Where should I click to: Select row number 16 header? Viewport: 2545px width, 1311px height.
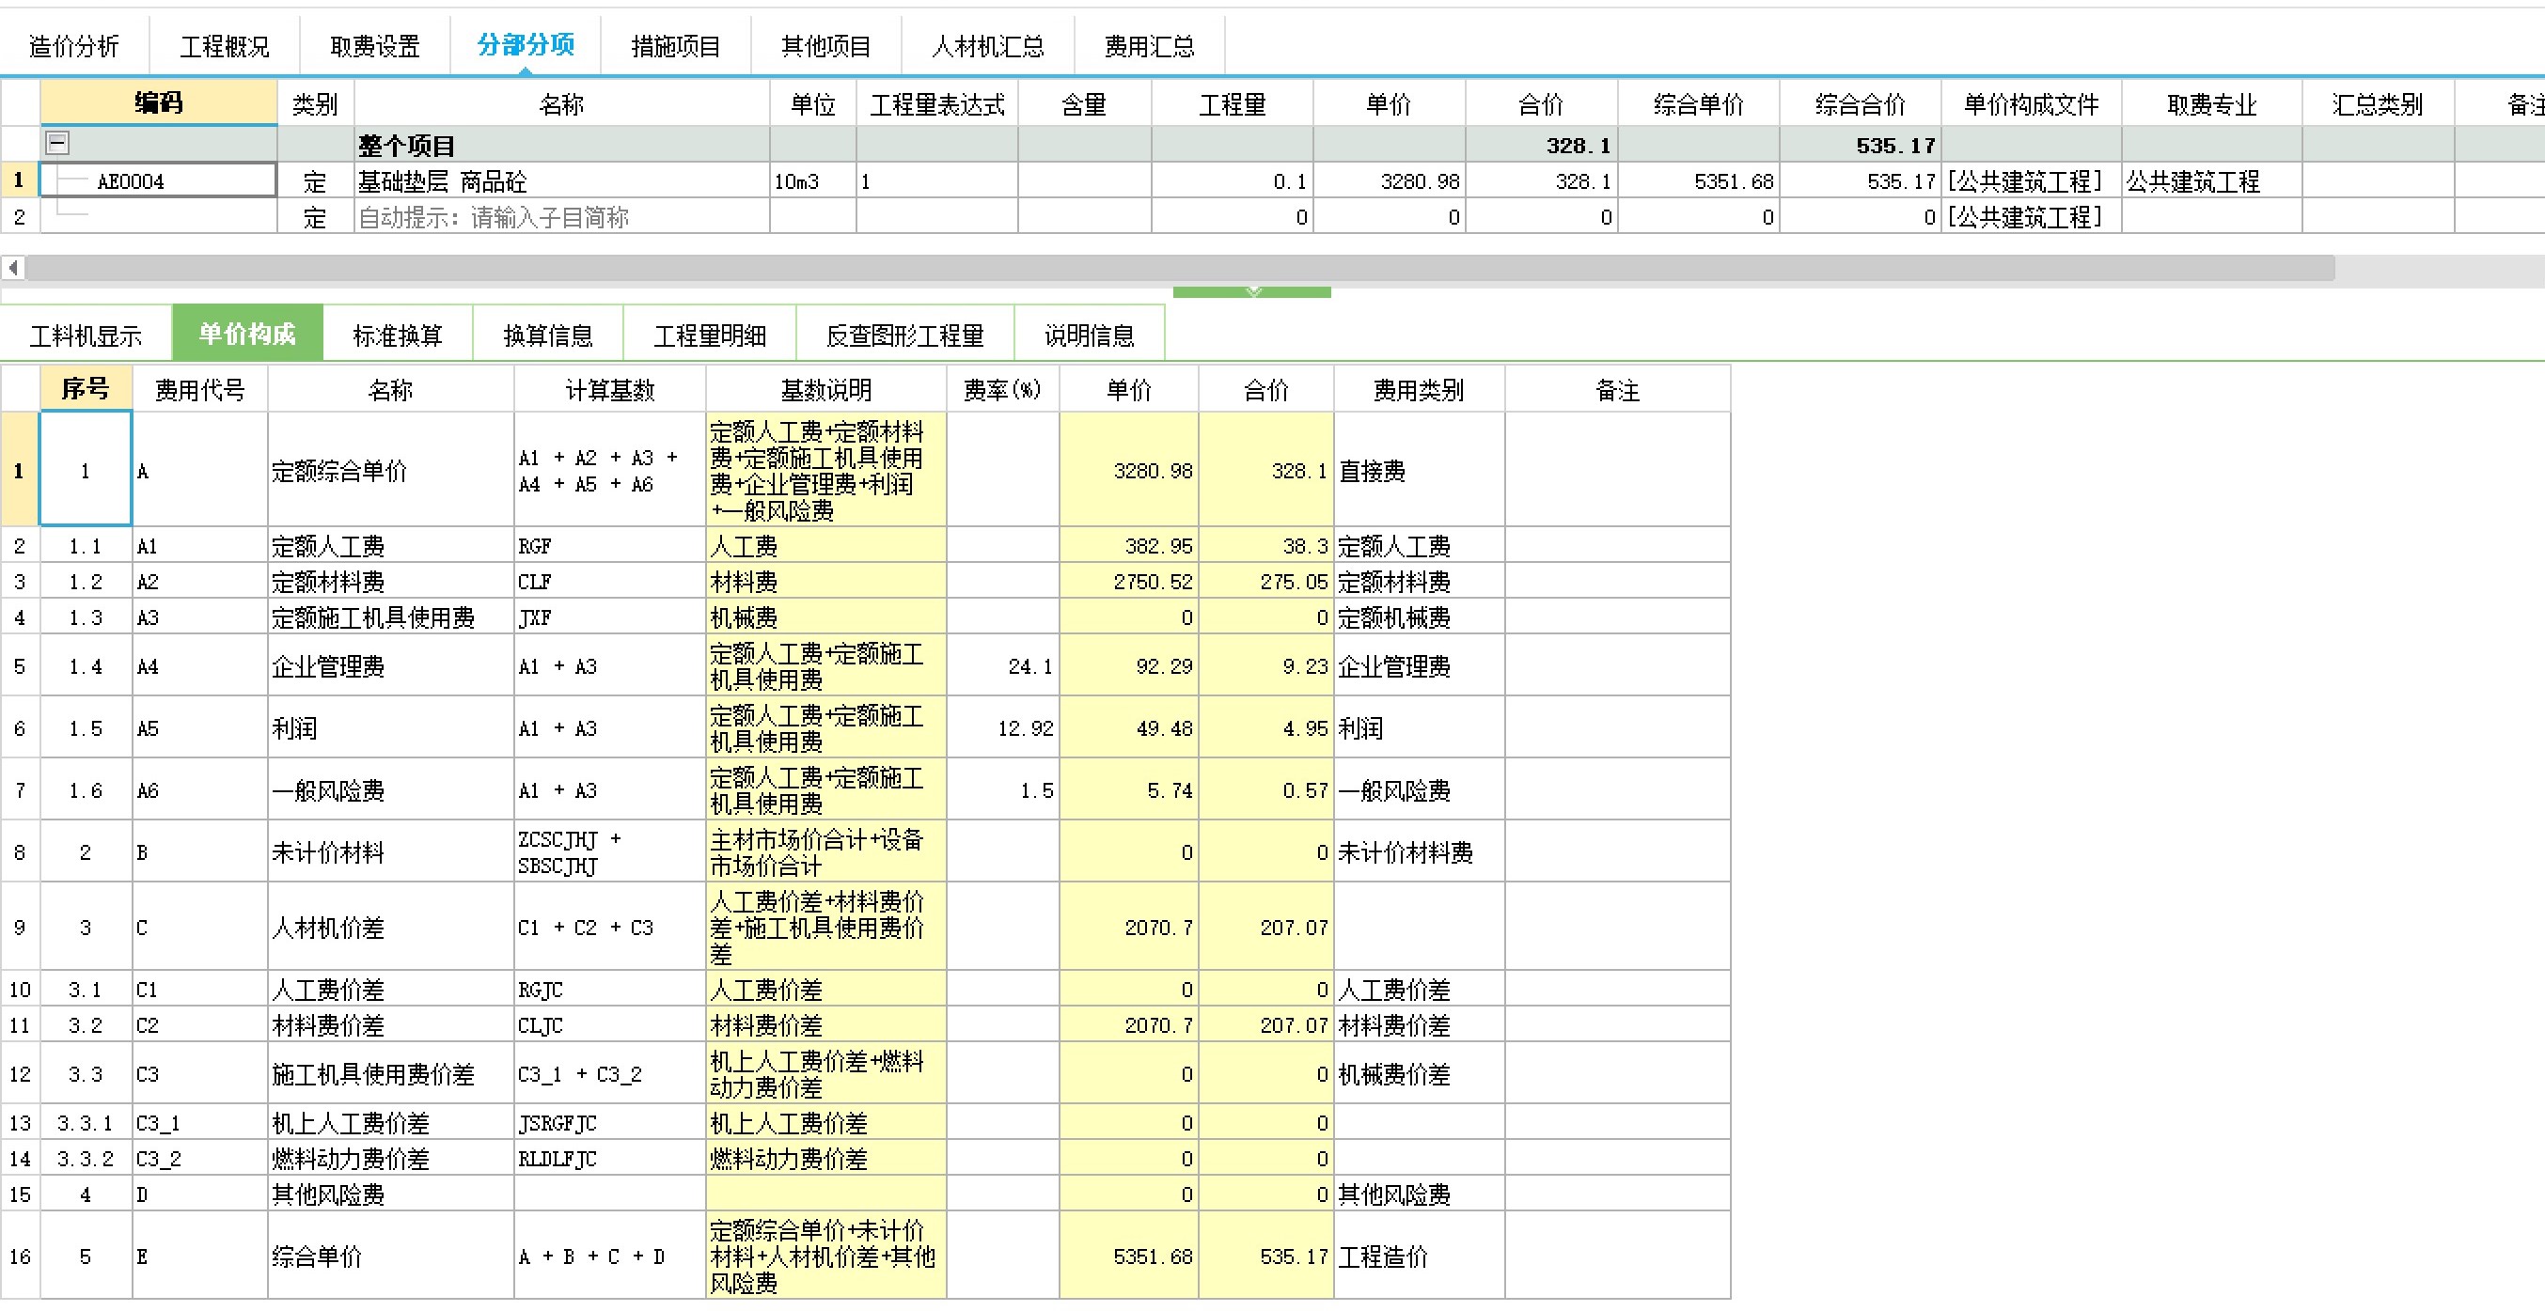[x=20, y=1256]
